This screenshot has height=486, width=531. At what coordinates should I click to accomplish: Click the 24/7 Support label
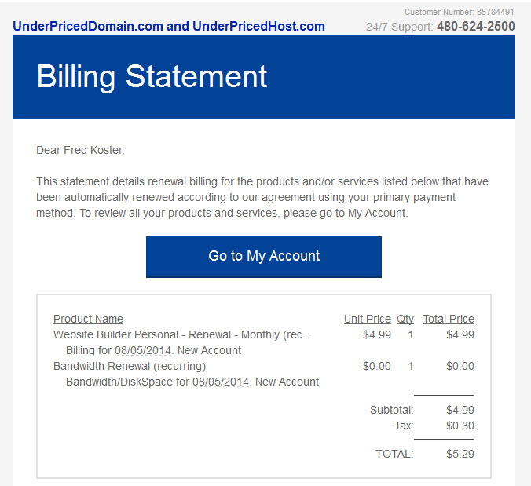pyautogui.click(x=399, y=27)
